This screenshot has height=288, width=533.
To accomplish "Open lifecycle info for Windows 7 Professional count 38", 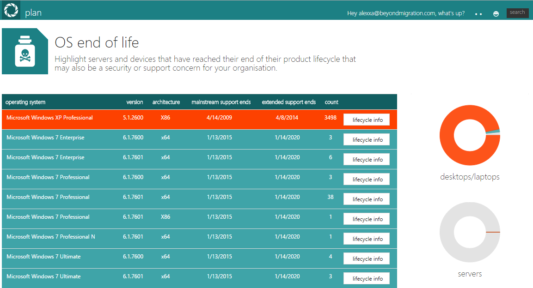I will click(x=367, y=199).
